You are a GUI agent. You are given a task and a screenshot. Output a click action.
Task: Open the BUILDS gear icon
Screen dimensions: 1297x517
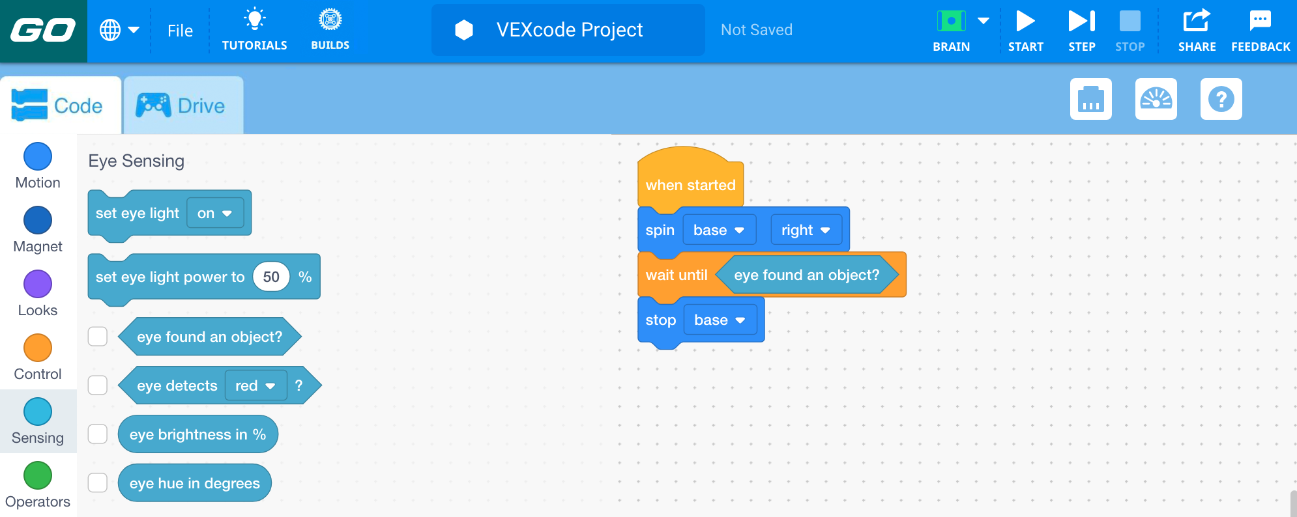330,20
